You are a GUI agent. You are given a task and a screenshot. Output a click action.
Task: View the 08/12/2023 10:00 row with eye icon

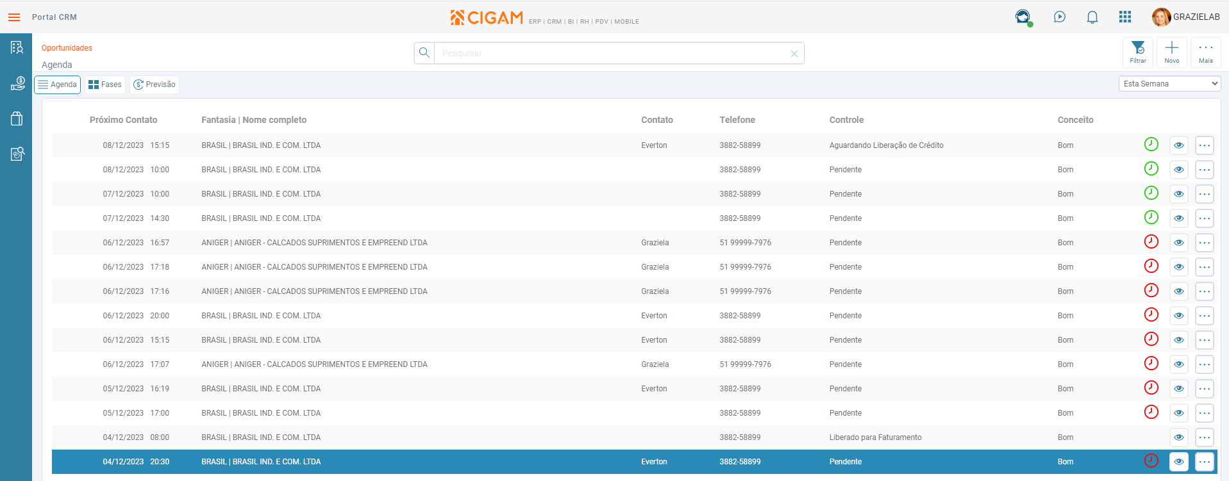[x=1179, y=170]
